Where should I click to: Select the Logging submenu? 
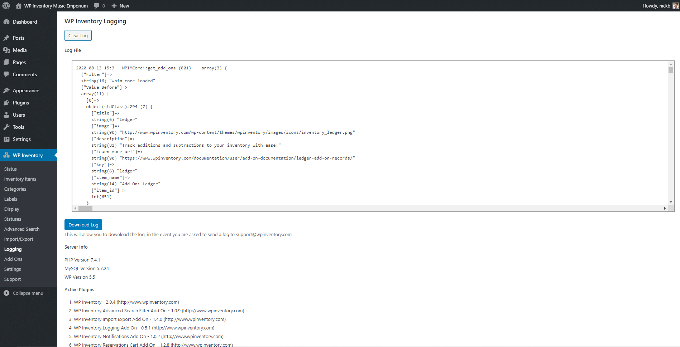click(13, 249)
